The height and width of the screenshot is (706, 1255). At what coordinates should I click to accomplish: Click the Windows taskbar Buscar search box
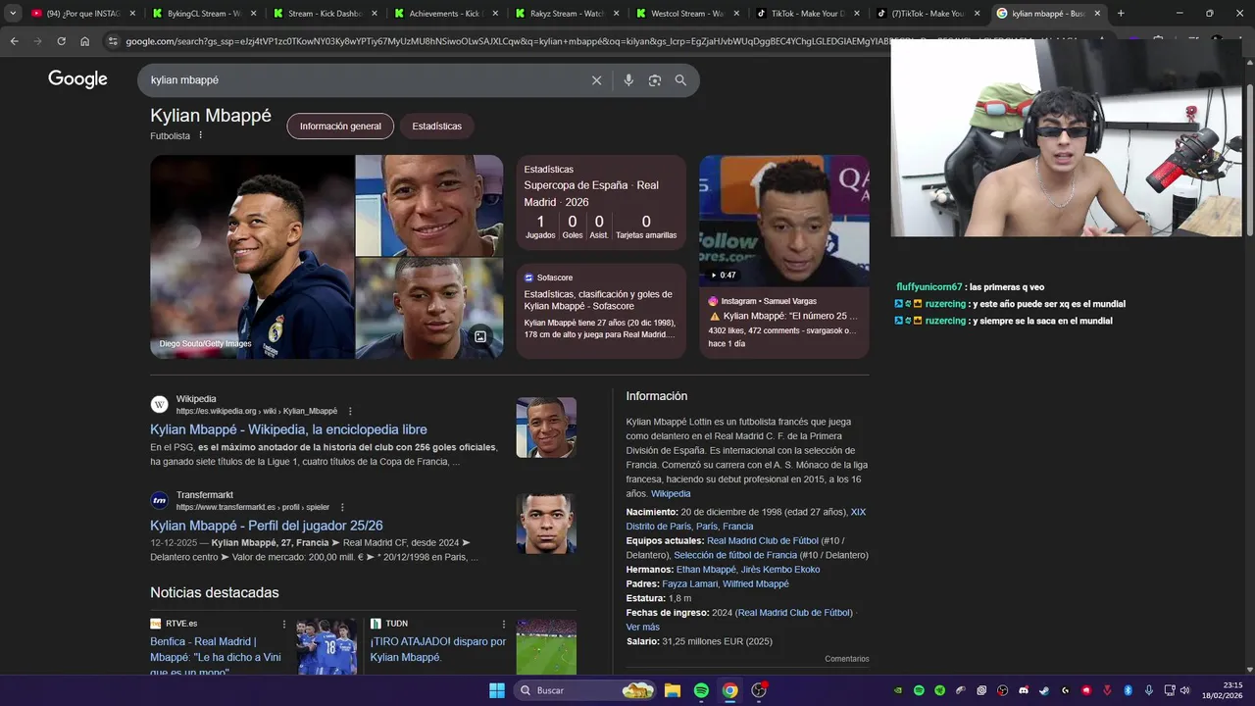pyautogui.click(x=584, y=690)
